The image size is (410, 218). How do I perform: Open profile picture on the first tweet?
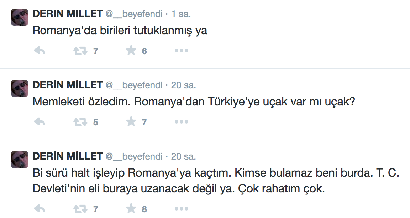click(20, 17)
